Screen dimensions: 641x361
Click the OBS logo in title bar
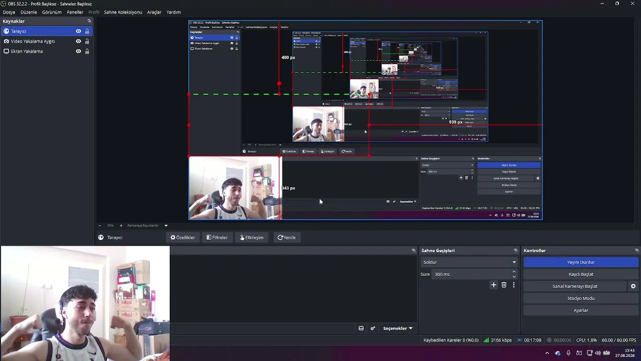[4, 4]
